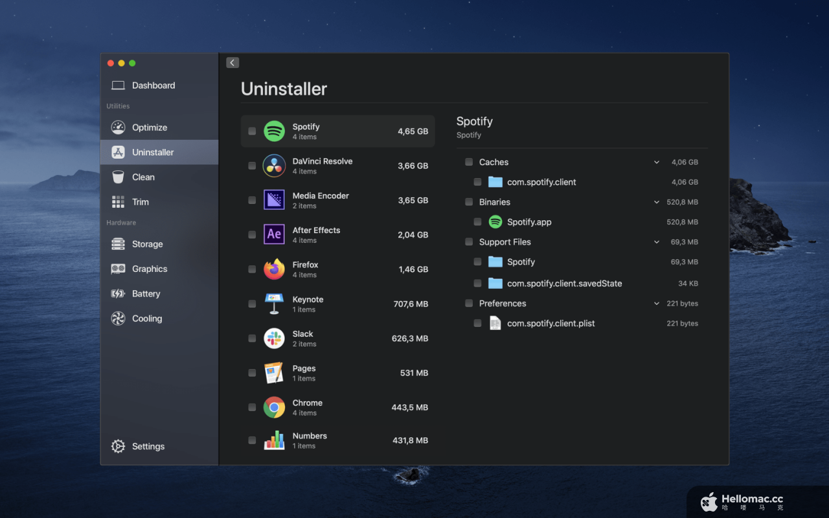
Task: Click the Spotify app icon in the list
Action: click(275, 131)
